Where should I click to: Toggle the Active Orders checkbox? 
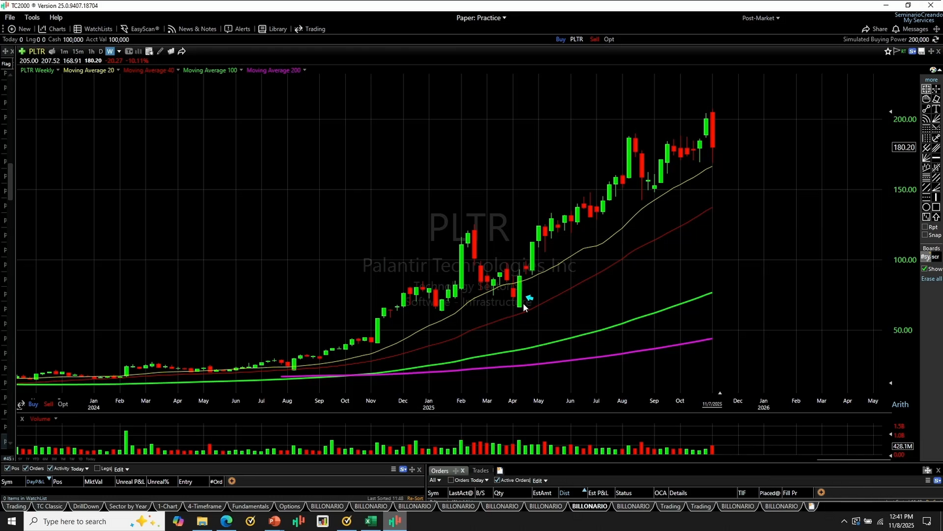(x=497, y=480)
